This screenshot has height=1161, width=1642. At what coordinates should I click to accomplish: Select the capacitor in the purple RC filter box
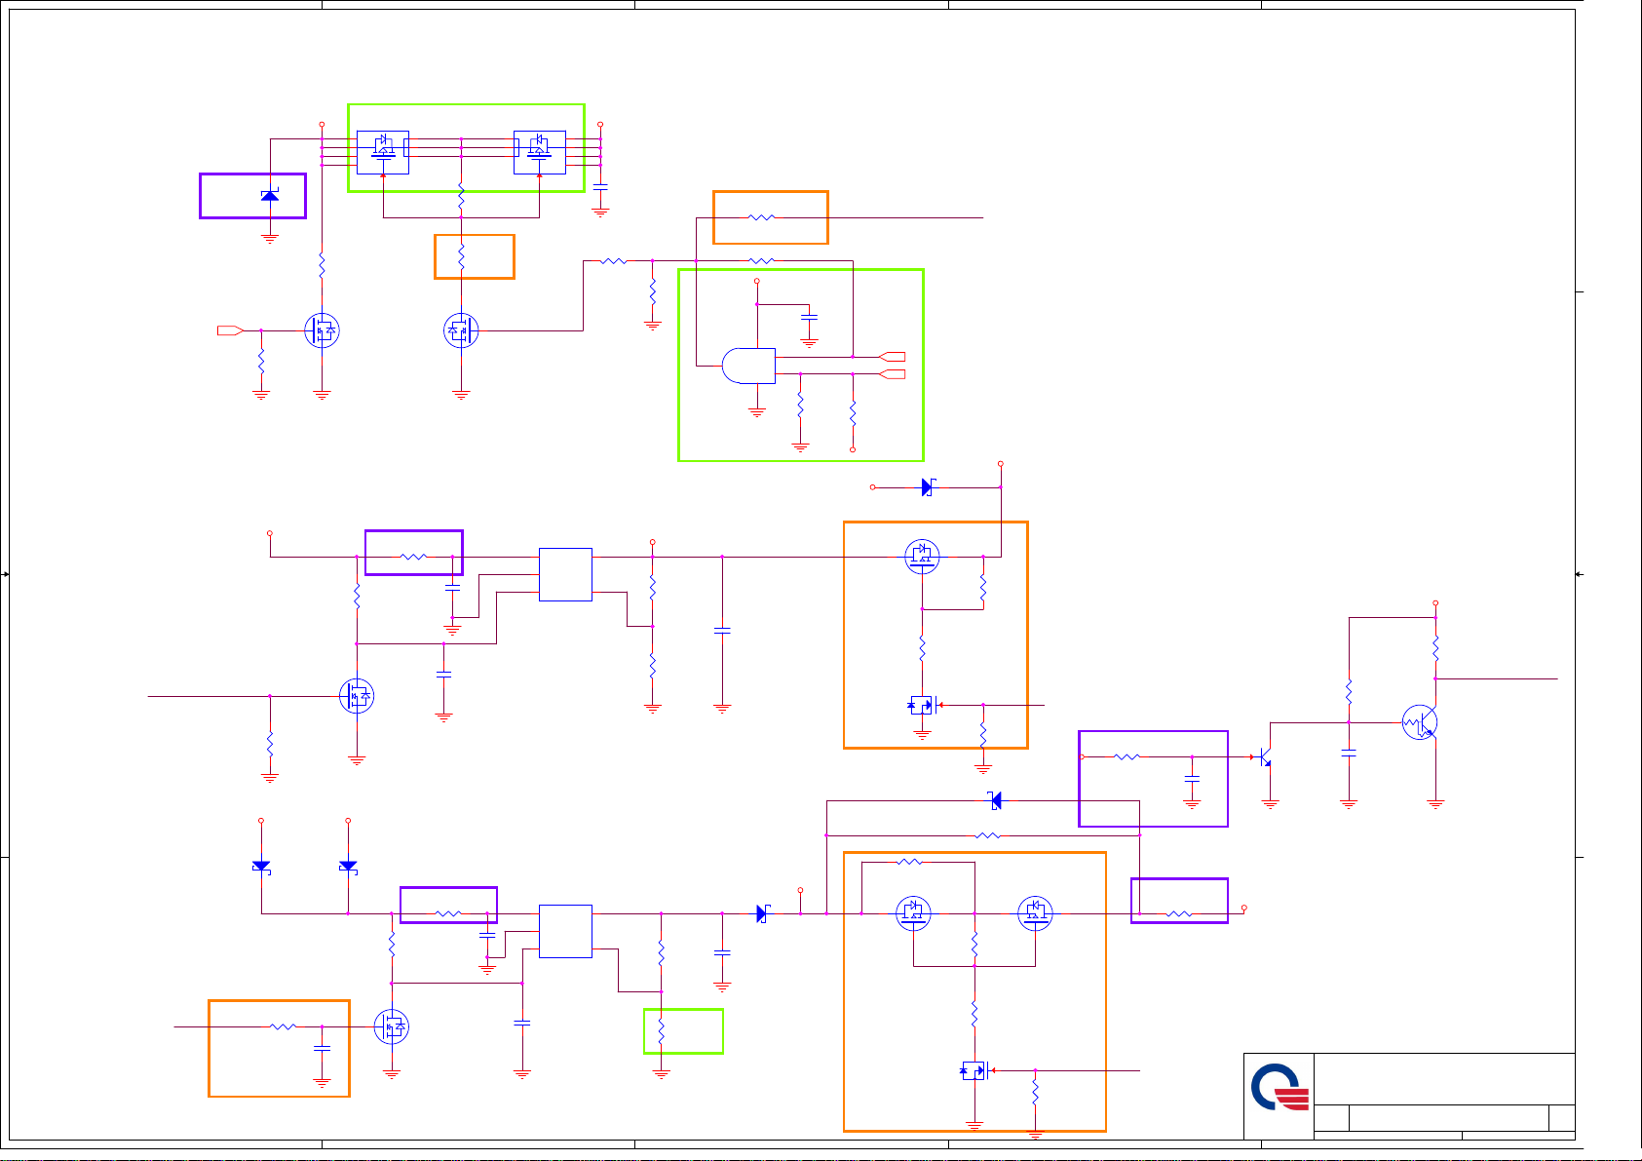tap(1192, 779)
